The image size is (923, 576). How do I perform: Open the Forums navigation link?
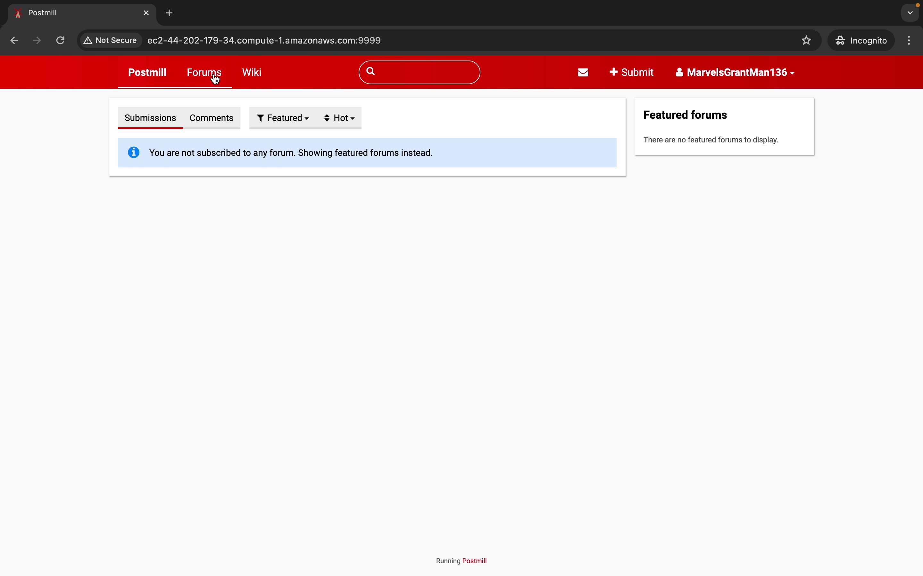(x=204, y=72)
